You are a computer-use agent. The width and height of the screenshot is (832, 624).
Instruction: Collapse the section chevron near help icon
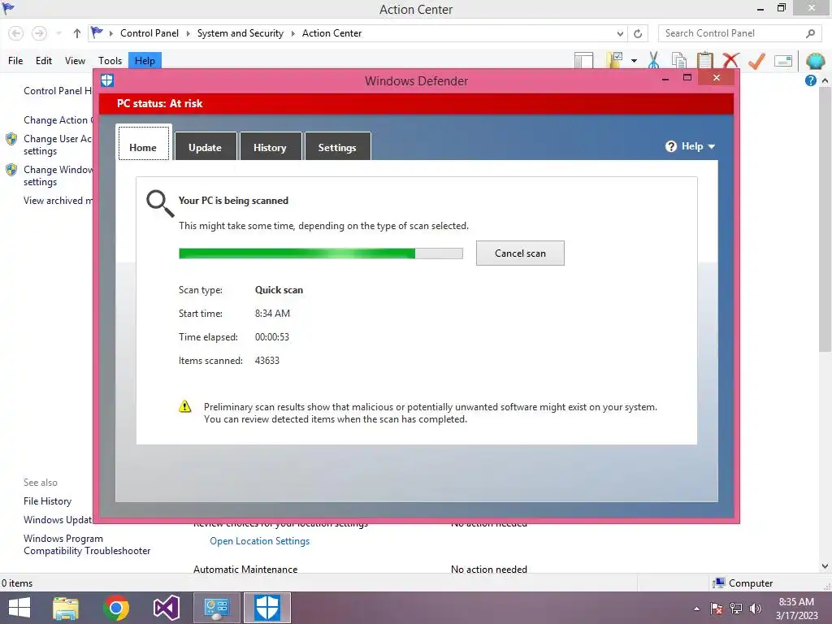coord(825,80)
